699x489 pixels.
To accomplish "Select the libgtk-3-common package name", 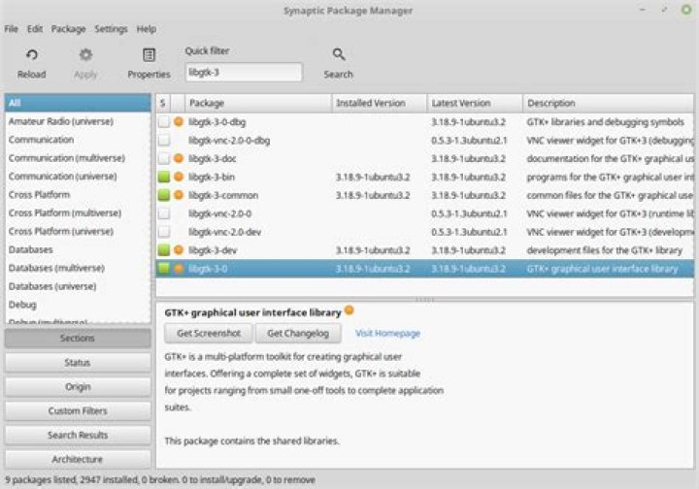I will [223, 195].
